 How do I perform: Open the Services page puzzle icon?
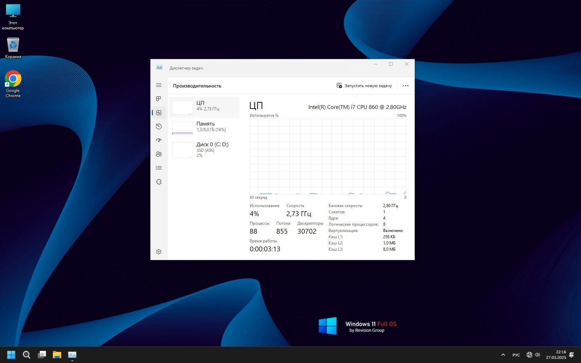[159, 182]
